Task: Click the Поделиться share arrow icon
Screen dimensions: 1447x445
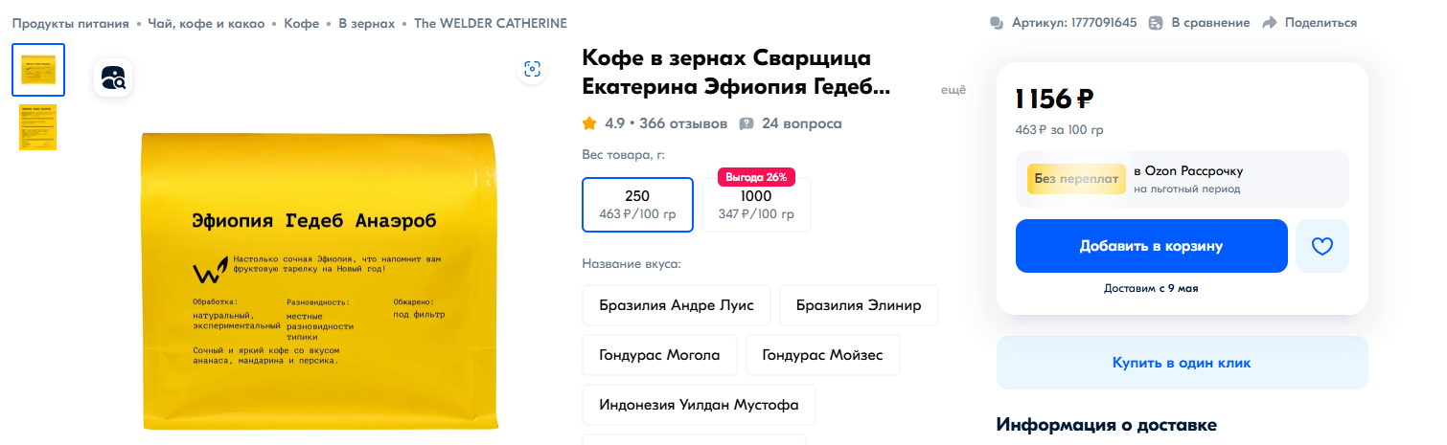Action: (x=1270, y=23)
